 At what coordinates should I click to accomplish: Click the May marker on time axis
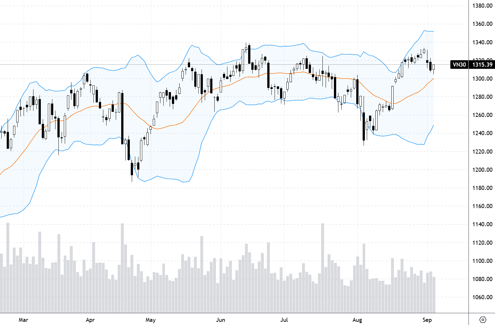pos(151,320)
